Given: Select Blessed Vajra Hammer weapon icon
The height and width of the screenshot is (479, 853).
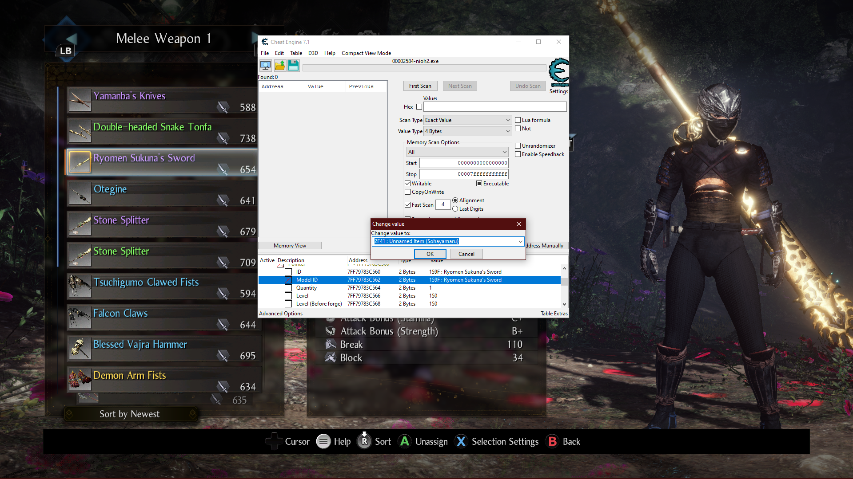Looking at the screenshot, I should (x=80, y=349).
